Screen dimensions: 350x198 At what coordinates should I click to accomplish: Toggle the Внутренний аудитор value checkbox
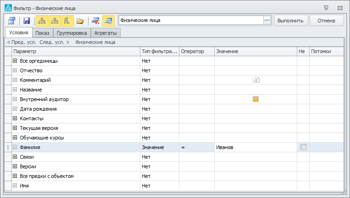click(256, 99)
